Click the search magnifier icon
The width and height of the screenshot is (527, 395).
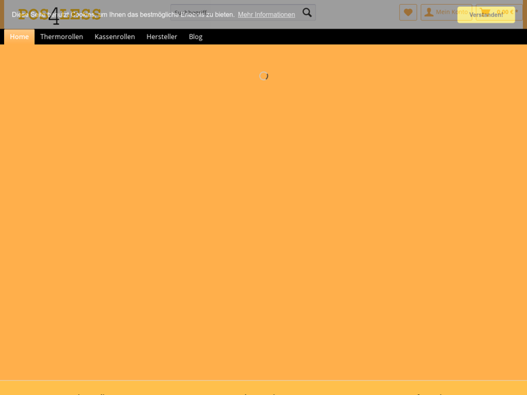[x=307, y=12]
